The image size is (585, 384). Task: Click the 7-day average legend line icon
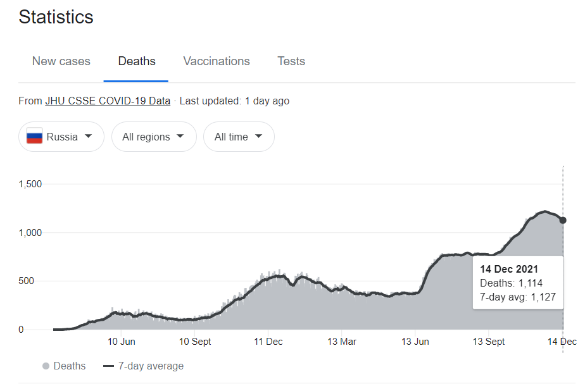(108, 366)
